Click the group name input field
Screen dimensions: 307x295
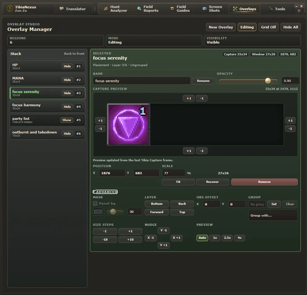257,204
